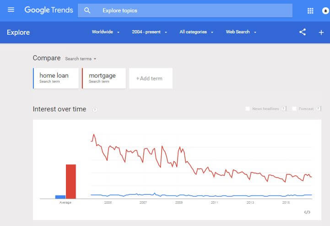Select the home loan search term card
The image size is (330, 226).
[x=56, y=78]
